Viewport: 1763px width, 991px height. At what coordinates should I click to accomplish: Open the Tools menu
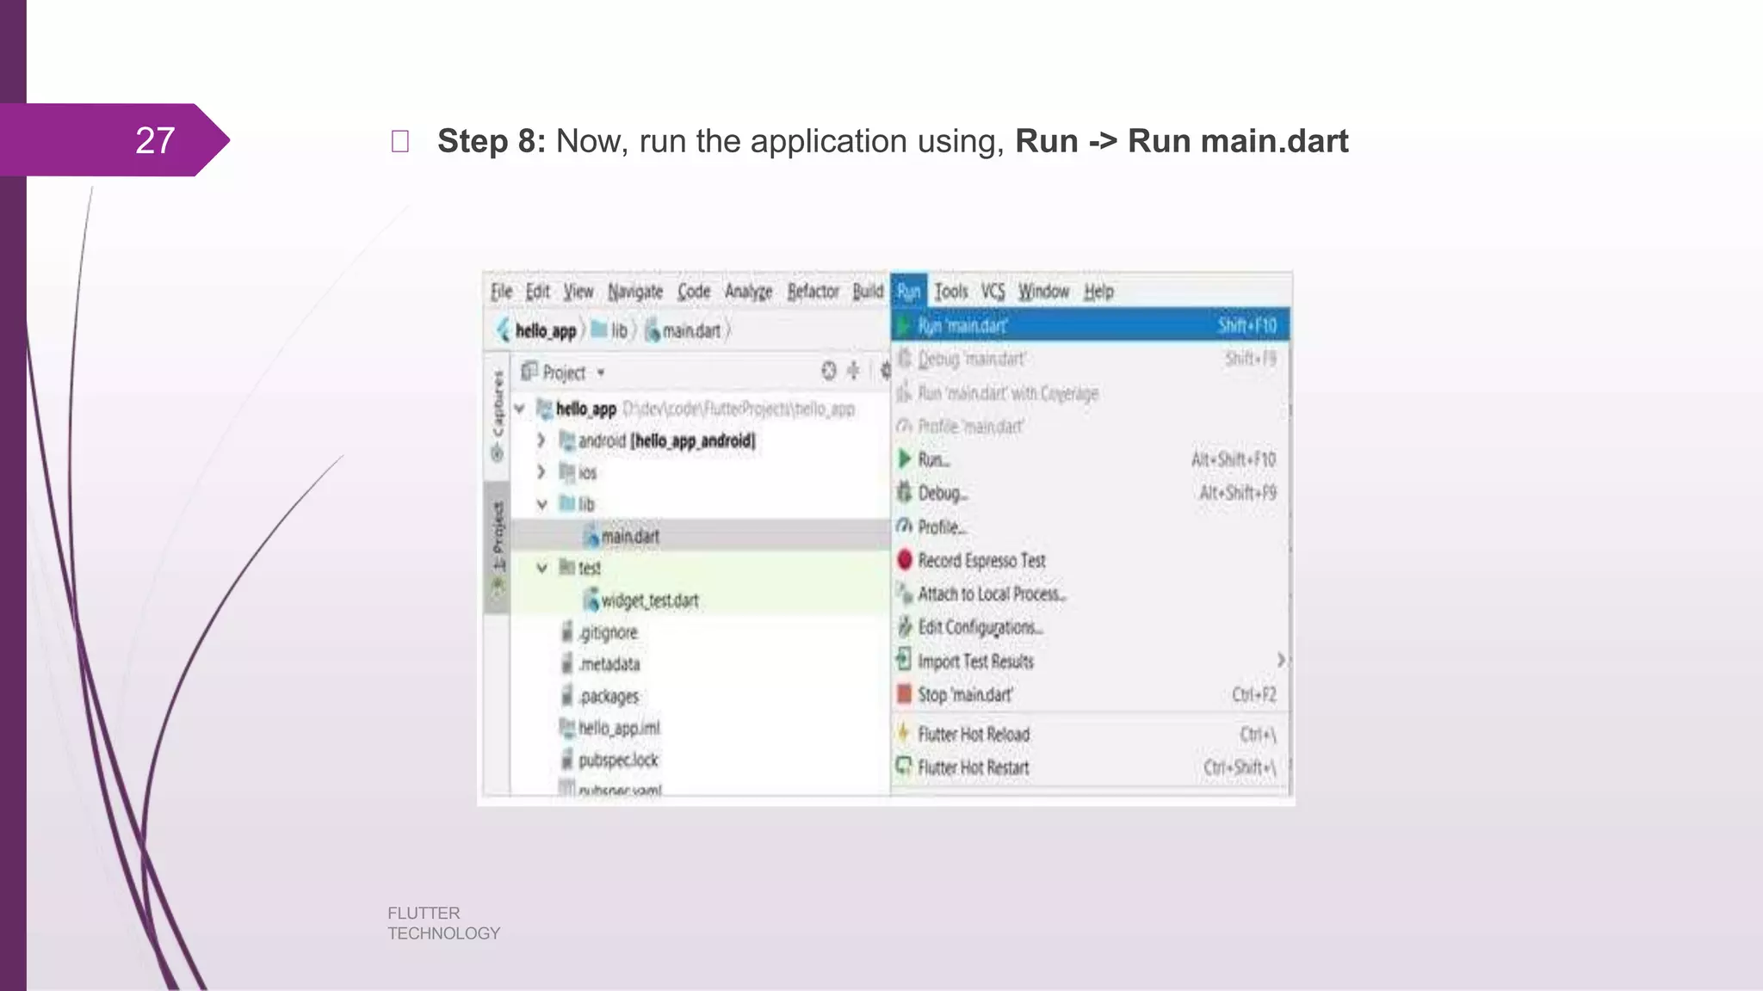(950, 292)
